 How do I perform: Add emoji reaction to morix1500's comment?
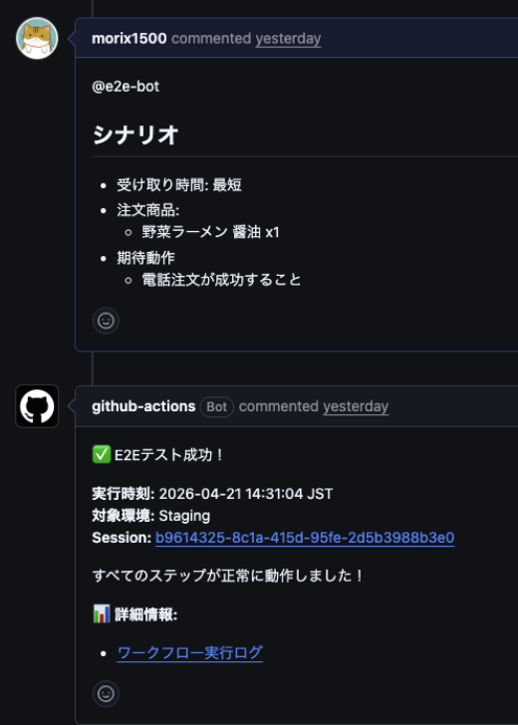pyautogui.click(x=106, y=321)
